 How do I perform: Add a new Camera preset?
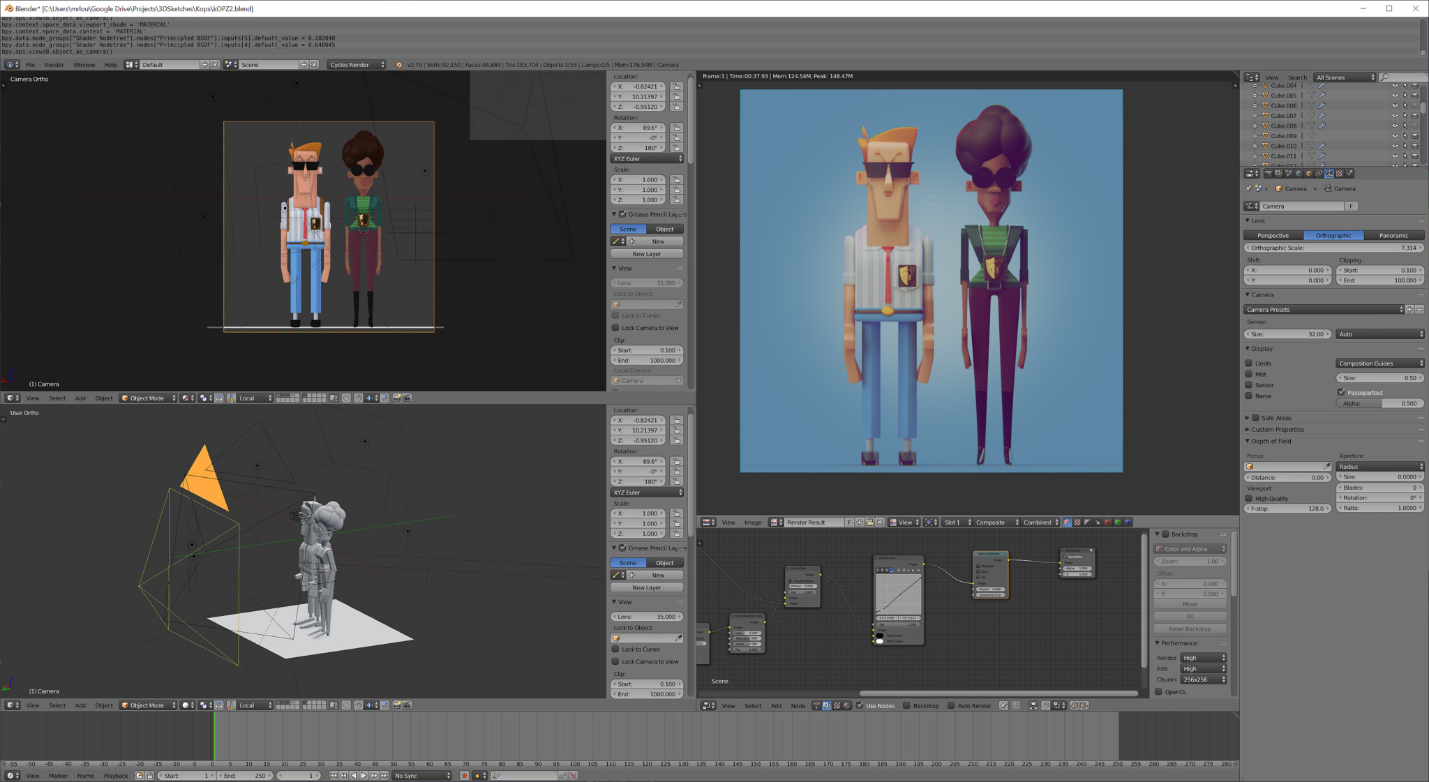1409,310
